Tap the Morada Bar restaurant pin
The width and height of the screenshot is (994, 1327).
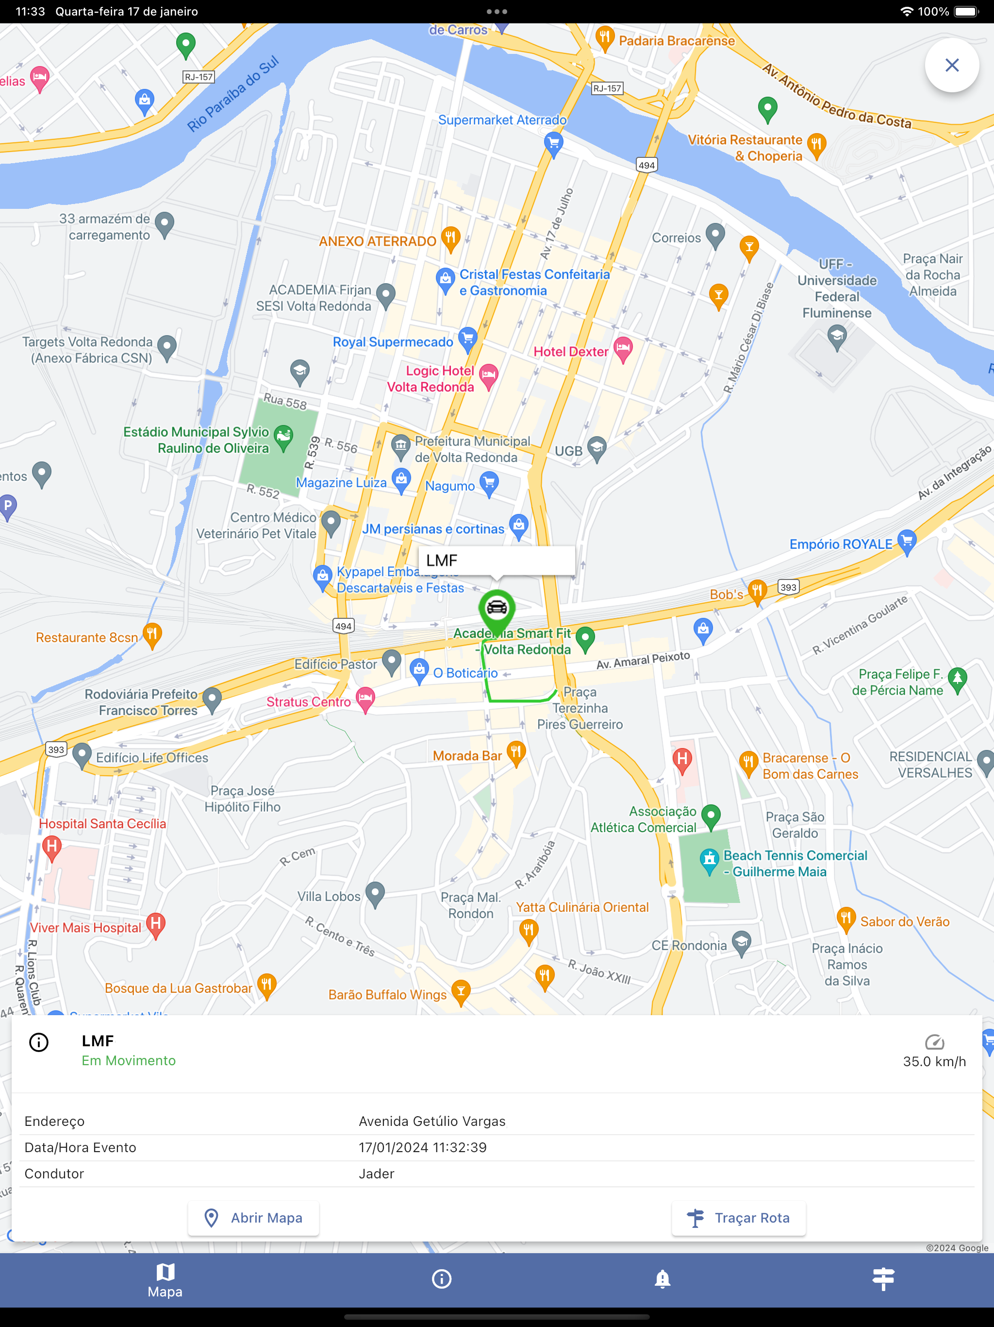pyautogui.click(x=516, y=754)
